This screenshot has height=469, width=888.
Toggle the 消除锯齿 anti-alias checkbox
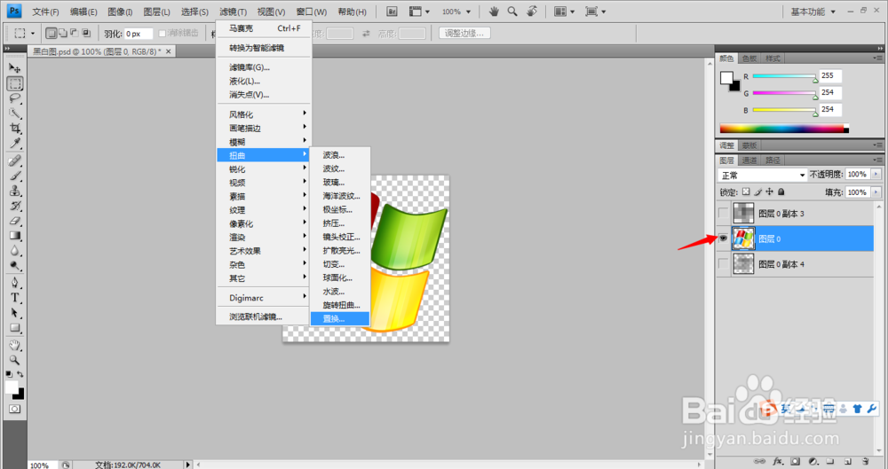tap(162, 34)
